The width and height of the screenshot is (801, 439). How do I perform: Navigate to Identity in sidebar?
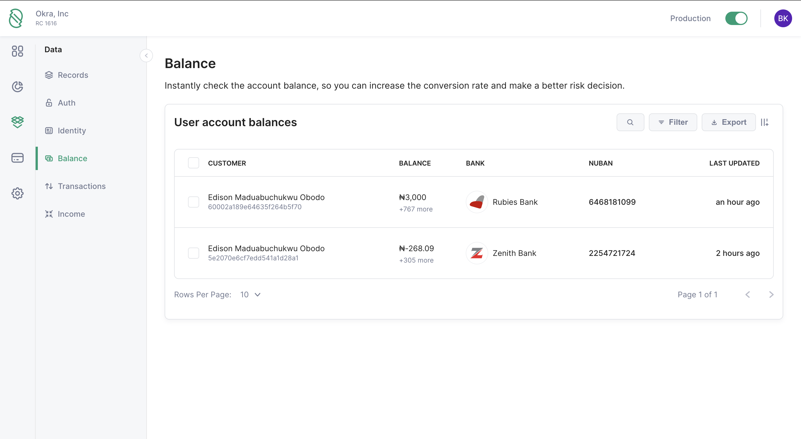71,131
